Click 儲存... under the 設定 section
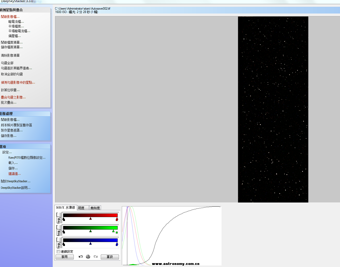 13,168
